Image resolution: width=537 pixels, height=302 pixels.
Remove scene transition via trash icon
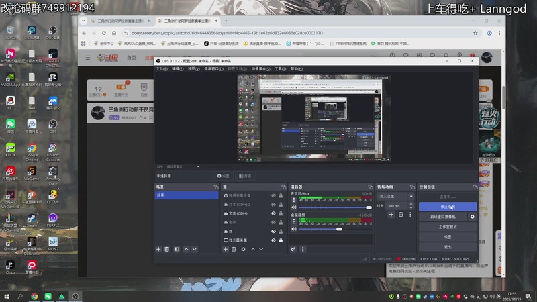coord(401,215)
